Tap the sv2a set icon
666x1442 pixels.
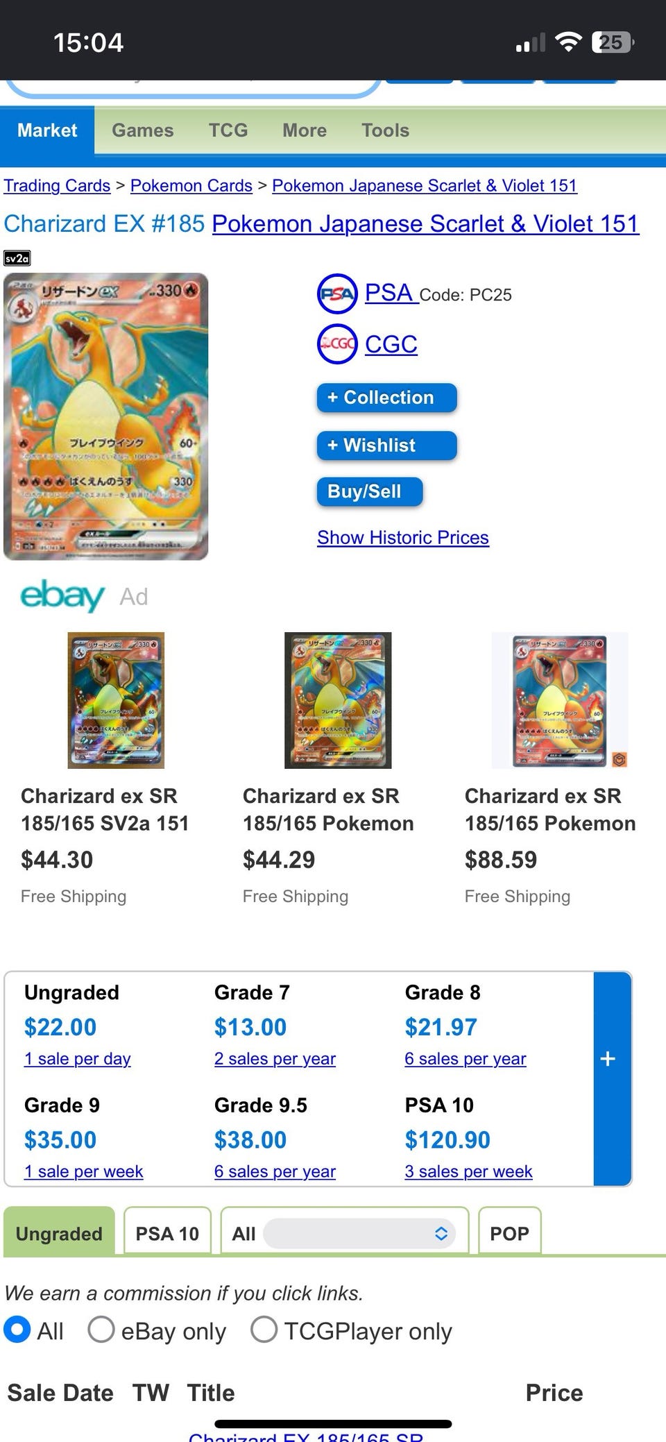tap(17, 258)
